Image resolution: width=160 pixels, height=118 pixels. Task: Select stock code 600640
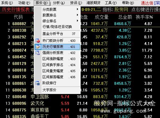coord(19,97)
